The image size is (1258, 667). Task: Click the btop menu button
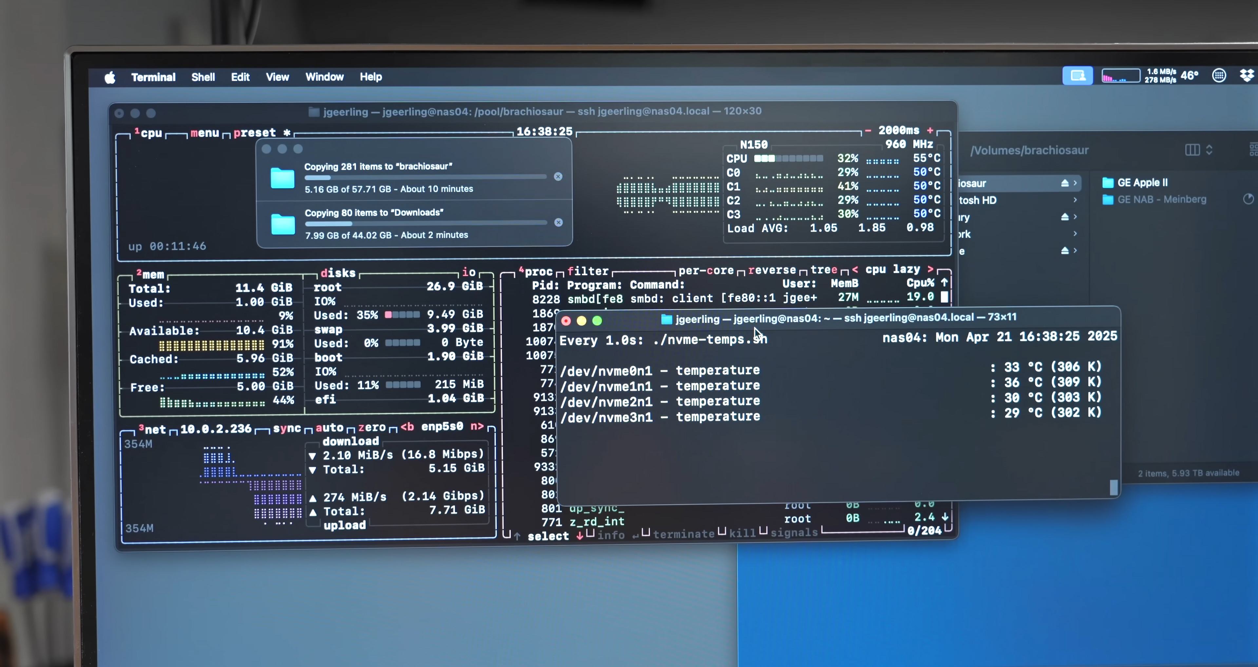click(205, 133)
